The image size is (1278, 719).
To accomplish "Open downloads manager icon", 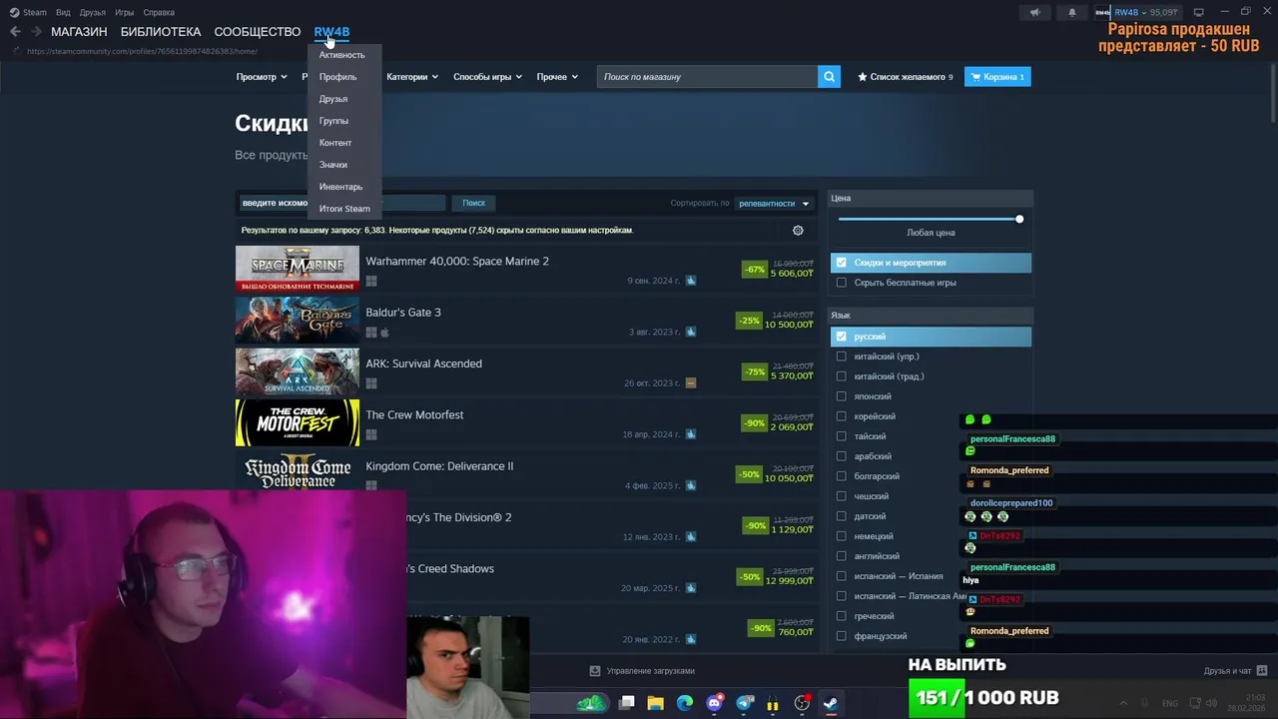I will (x=595, y=671).
